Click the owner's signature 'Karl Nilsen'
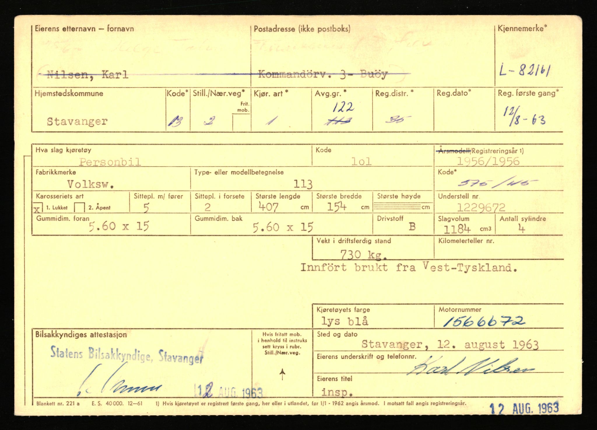 [471, 367]
